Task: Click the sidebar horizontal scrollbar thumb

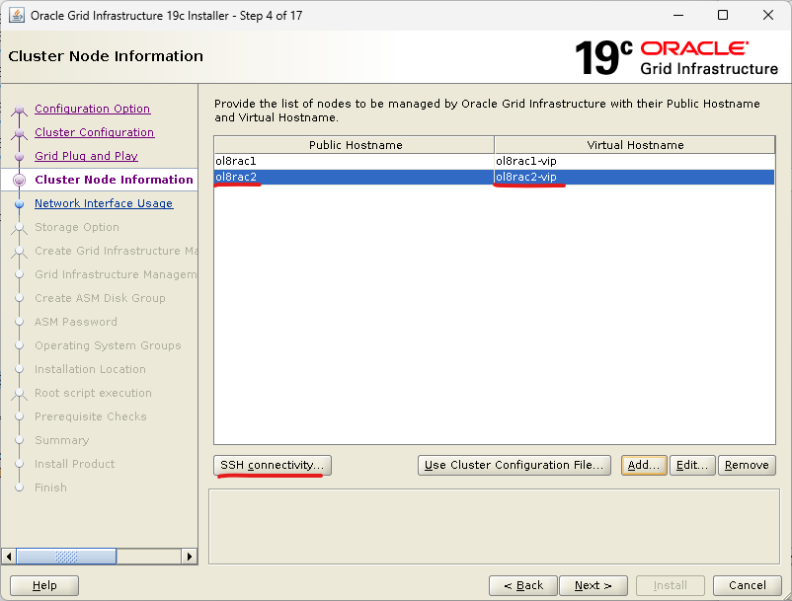Action: (66, 557)
